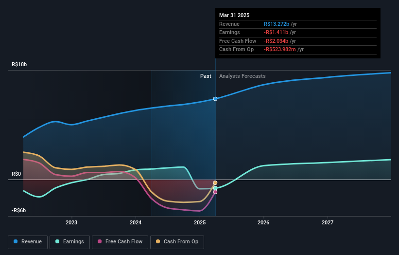The width and height of the screenshot is (399, 255).
Task: Click the Revenue row label in tooltip
Action: tap(229, 24)
